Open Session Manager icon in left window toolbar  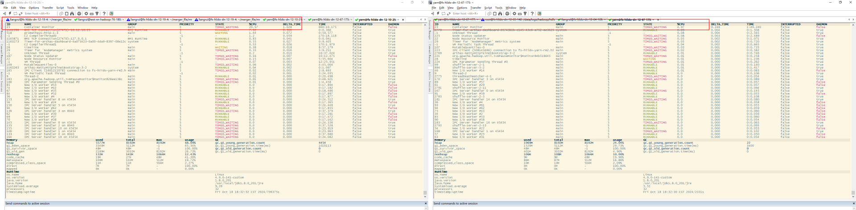[4, 13]
